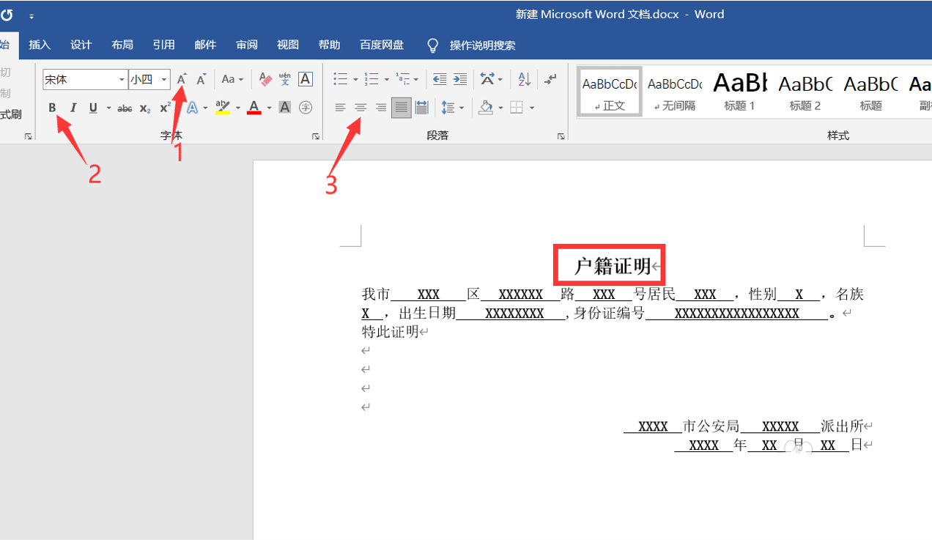Click the superscript icon
Viewport: 932px width, 540px height.
coord(166,108)
